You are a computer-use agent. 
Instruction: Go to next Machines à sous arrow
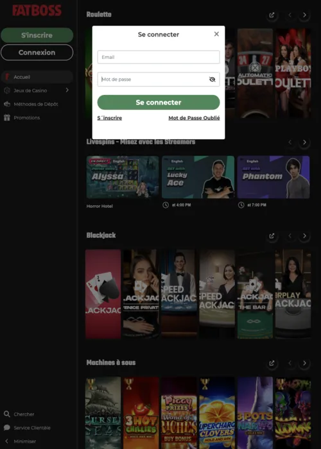click(x=304, y=363)
